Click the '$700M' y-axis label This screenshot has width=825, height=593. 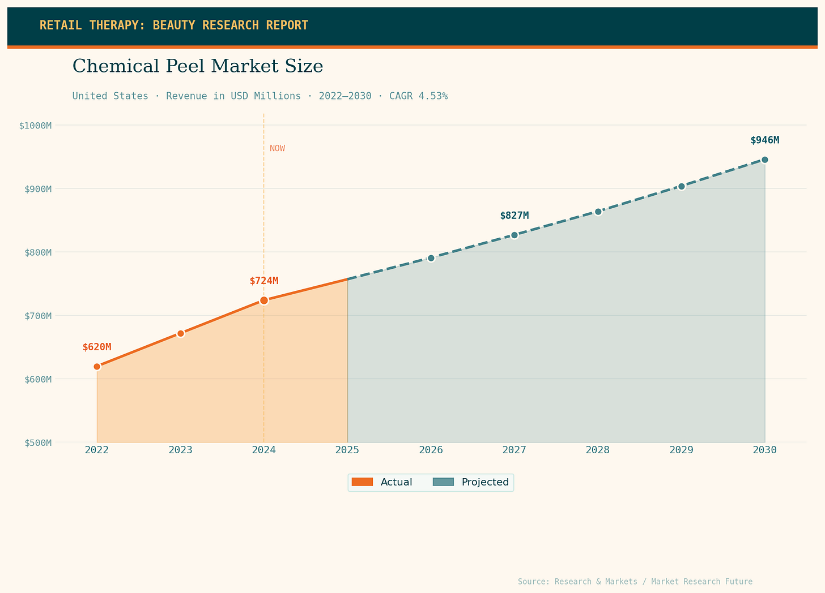coord(38,315)
